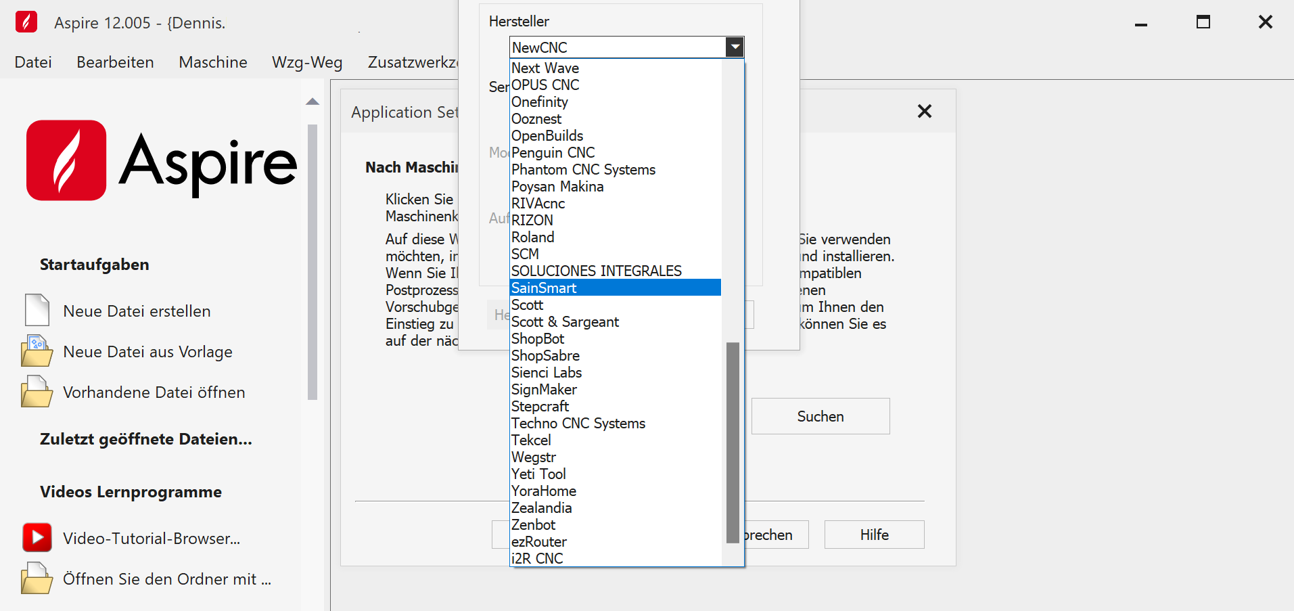Viewport: 1294px width, 611px height.
Task: Open the Bearbeiten menu
Action: pyautogui.click(x=115, y=62)
